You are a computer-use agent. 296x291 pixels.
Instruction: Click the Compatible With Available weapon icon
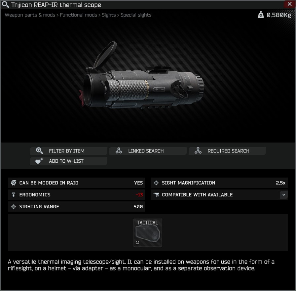tap(156, 195)
